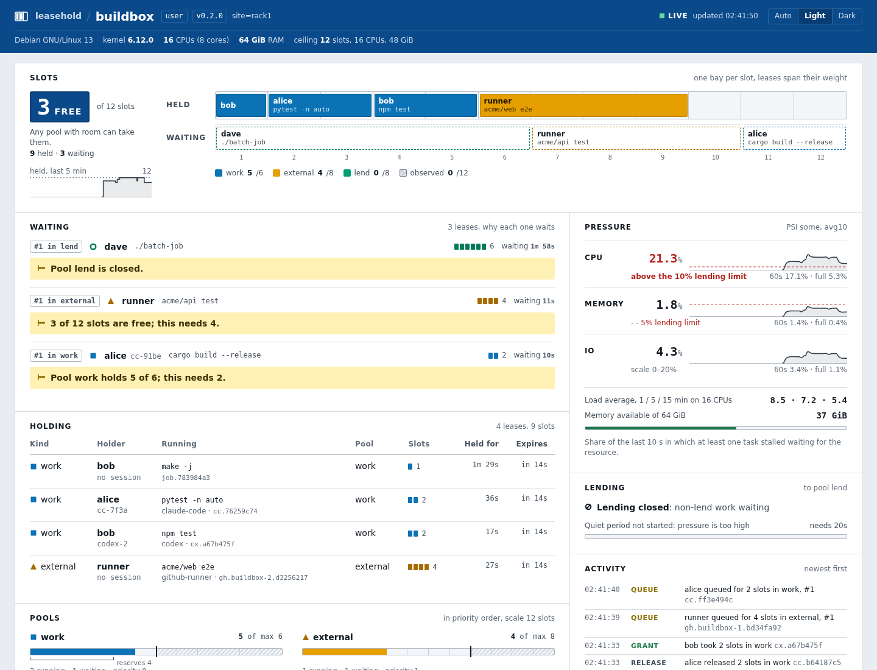Viewport: 877px width, 670px height.
Task: Click dave's green circle lend icon
Action: click(93, 247)
